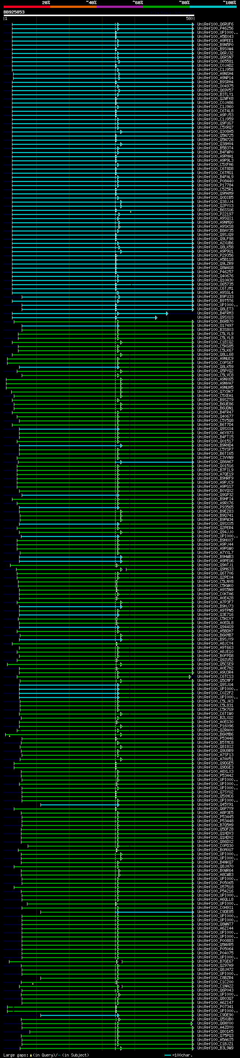Open UniRef100_B9SRH4 label
This screenshot has width=240, height=1058.
click(x=215, y=82)
